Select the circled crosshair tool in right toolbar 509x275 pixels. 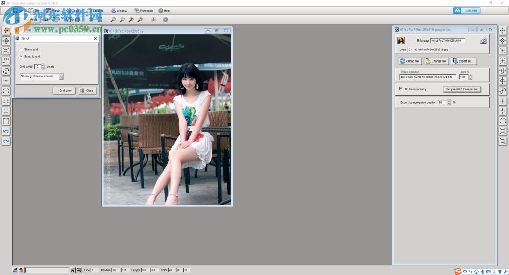tap(503, 121)
